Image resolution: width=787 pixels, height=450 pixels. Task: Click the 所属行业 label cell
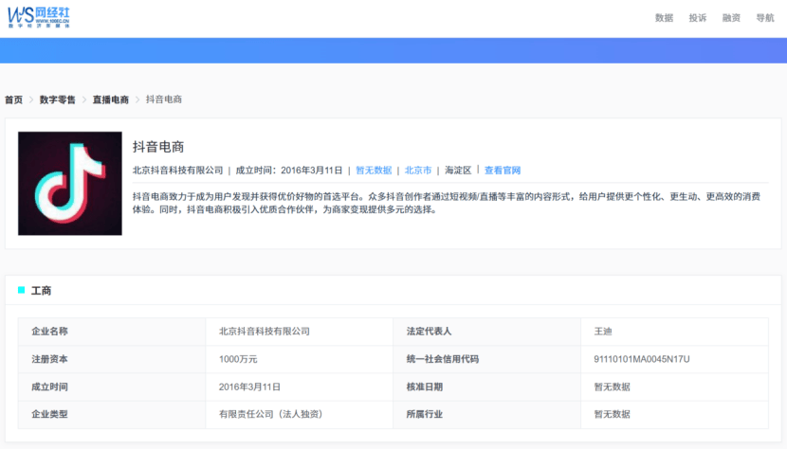[486, 414]
